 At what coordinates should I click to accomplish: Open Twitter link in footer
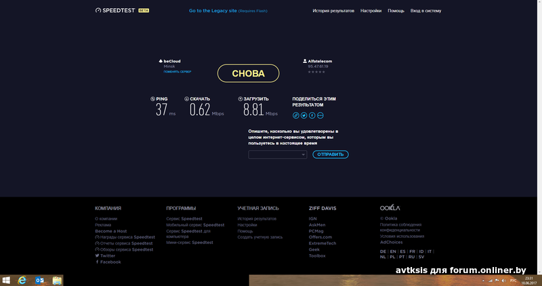click(105, 256)
